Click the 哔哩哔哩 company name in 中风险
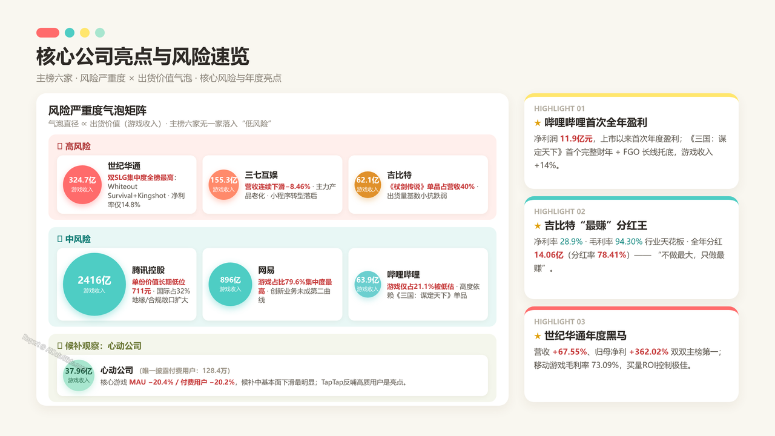Screen dimensions: 775x436 pyautogui.click(x=403, y=274)
